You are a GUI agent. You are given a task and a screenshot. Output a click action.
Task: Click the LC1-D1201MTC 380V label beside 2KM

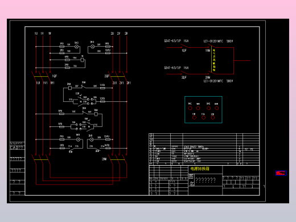218,81
